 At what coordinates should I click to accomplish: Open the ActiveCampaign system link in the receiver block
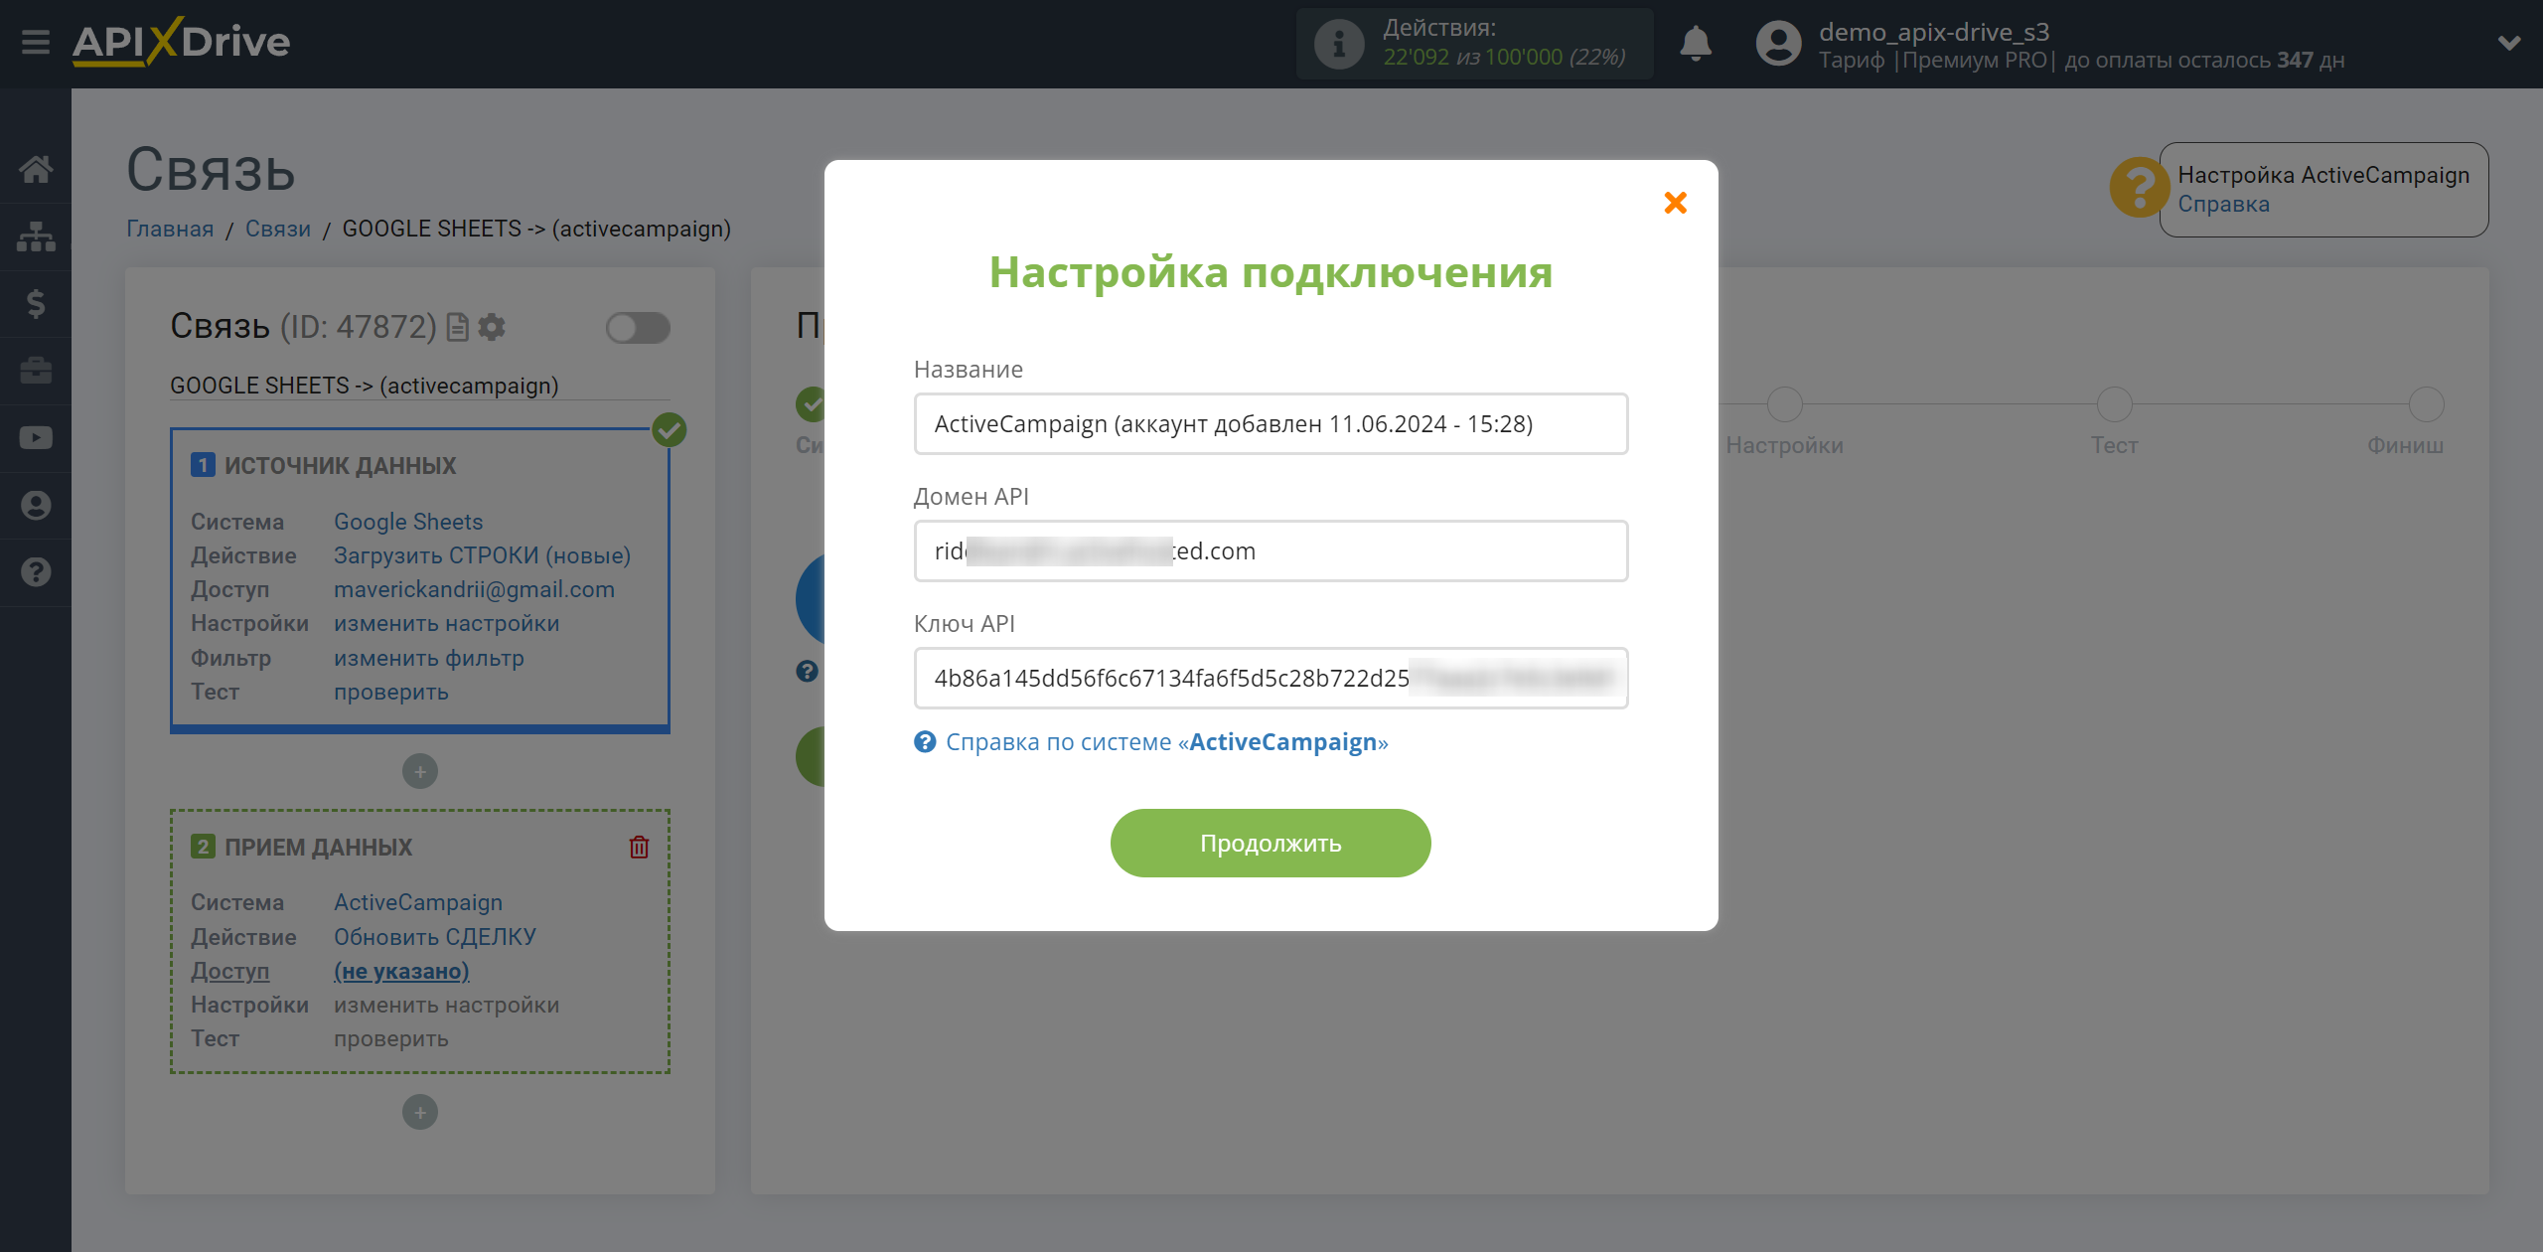tap(418, 902)
